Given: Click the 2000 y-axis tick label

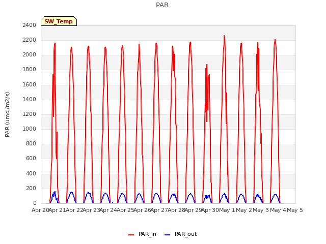Looking at the screenshot, I should pos(30,55).
